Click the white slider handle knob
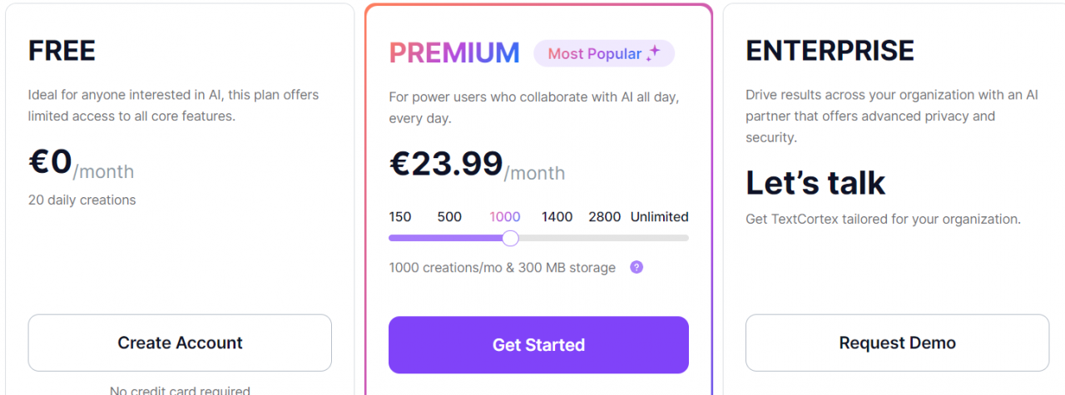The width and height of the screenshot is (1065, 395). point(511,239)
